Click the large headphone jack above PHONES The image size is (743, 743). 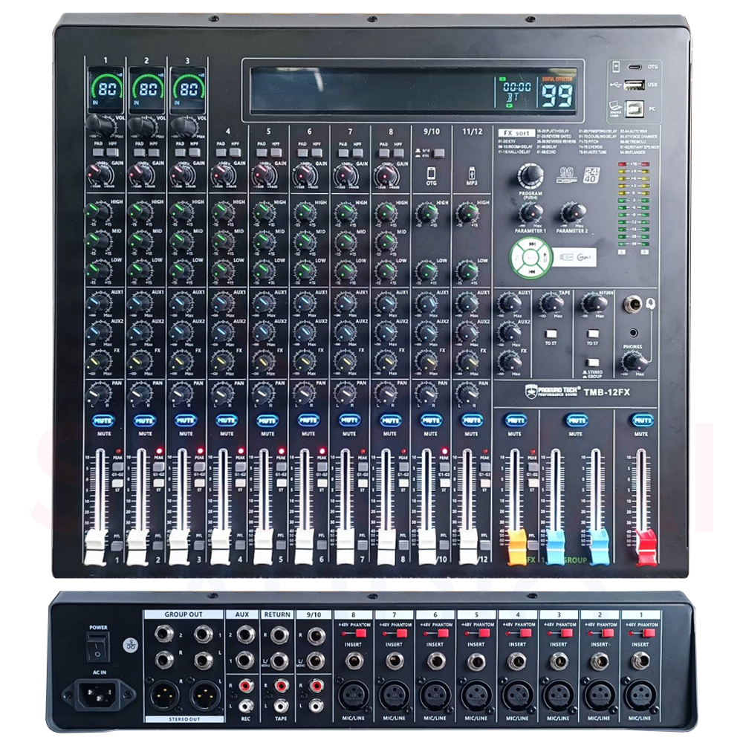click(634, 303)
